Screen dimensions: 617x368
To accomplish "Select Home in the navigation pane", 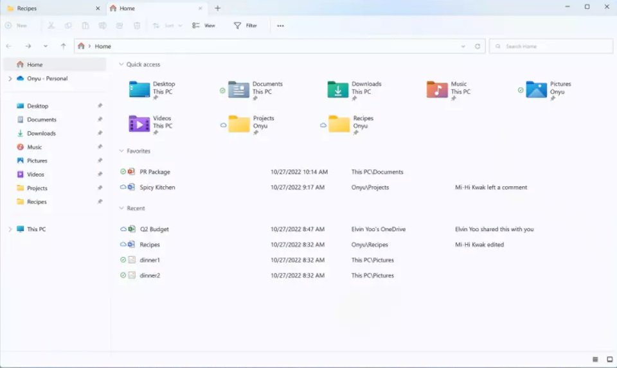I will tap(55, 64).
